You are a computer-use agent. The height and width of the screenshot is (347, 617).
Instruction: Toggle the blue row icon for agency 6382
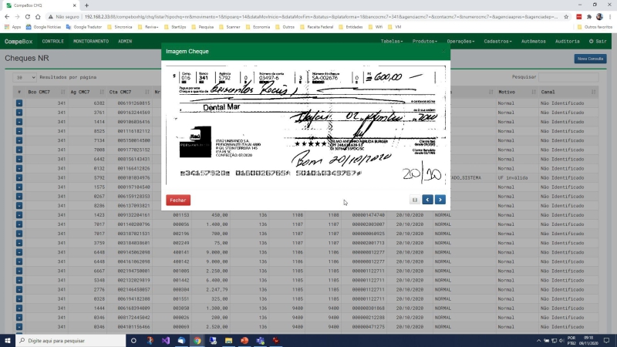(19, 103)
